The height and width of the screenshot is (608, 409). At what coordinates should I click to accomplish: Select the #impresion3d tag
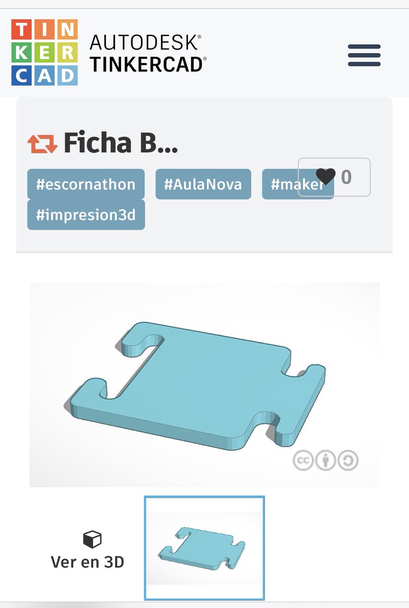click(x=86, y=214)
